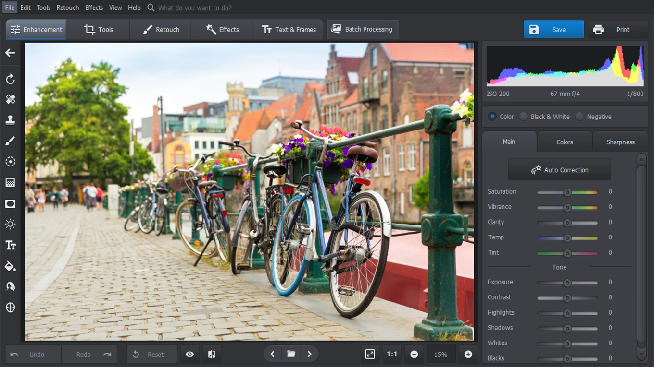
Task: Switch to the Sharpness tab
Action: (620, 142)
